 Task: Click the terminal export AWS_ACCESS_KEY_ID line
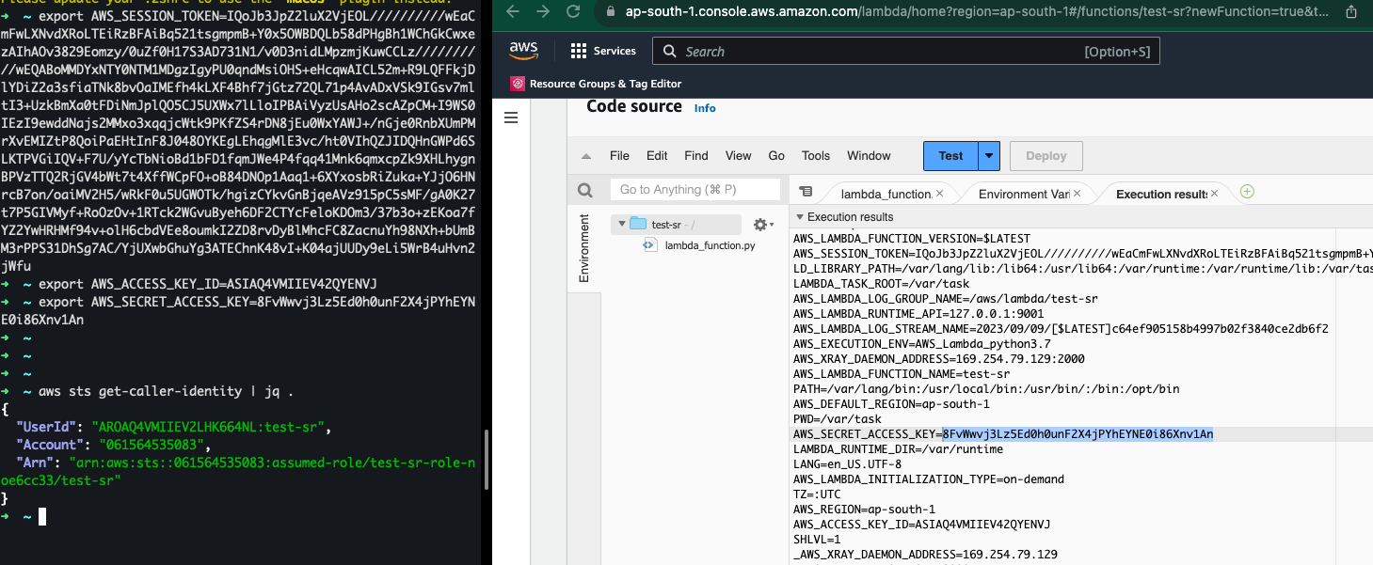click(208, 284)
